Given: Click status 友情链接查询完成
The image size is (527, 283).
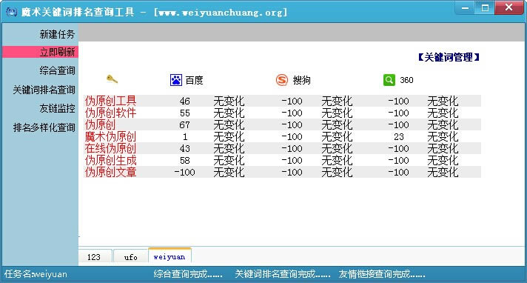Looking at the screenshot, I should point(382,274).
